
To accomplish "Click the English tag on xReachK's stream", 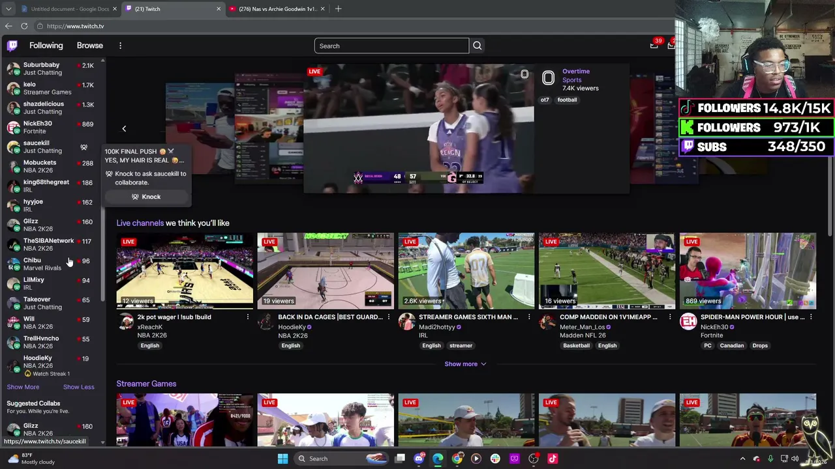I will point(149,346).
